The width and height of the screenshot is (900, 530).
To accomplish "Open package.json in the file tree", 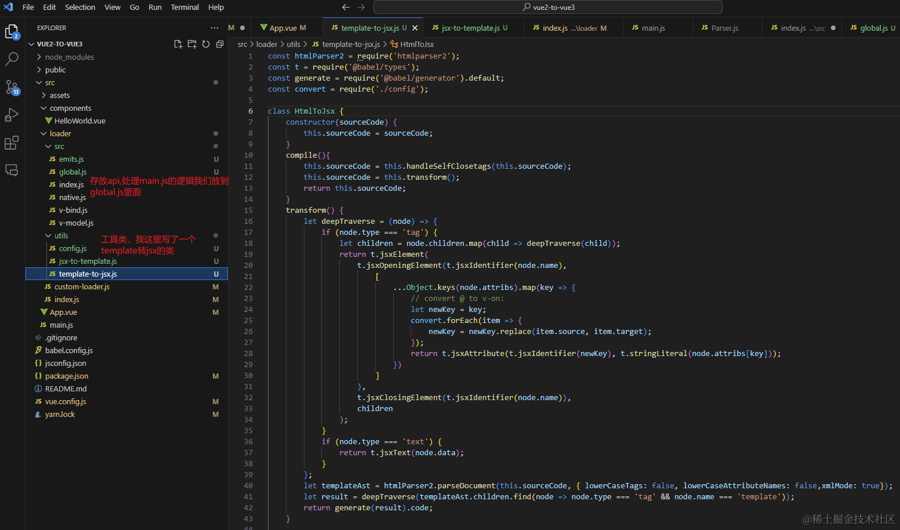I will [x=126, y=376].
